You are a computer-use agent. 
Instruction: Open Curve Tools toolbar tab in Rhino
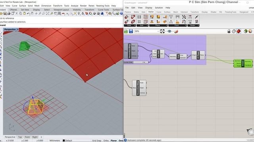(103, 9)
